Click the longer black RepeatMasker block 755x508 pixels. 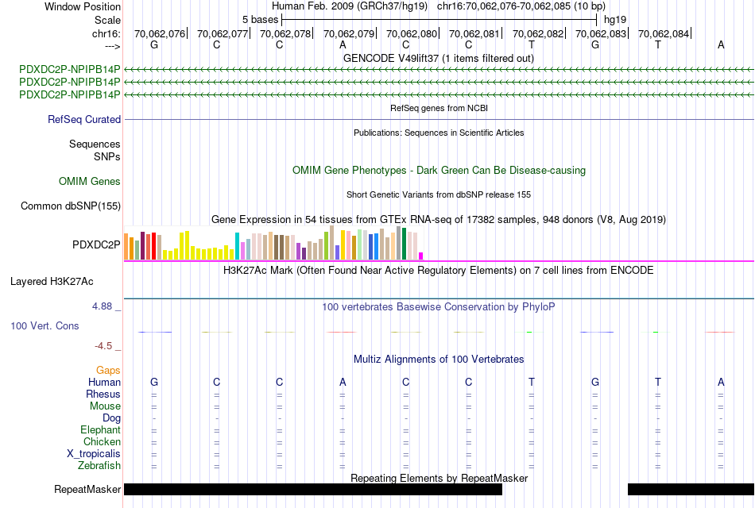click(313, 489)
